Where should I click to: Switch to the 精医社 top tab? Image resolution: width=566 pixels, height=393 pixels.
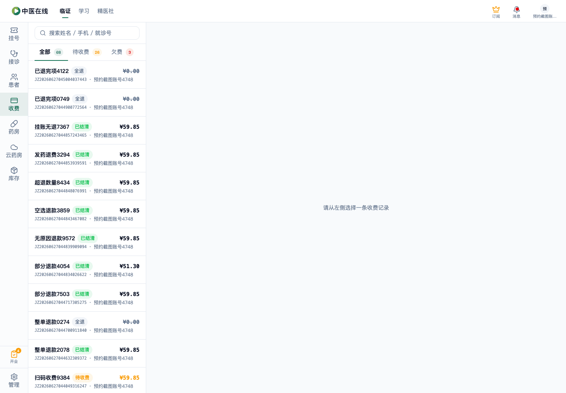[x=106, y=11]
